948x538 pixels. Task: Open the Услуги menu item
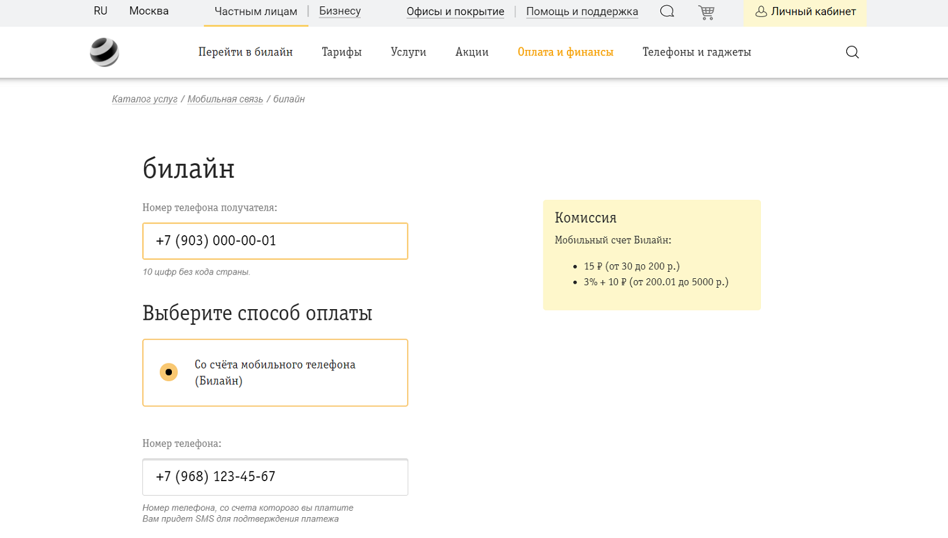[408, 52]
